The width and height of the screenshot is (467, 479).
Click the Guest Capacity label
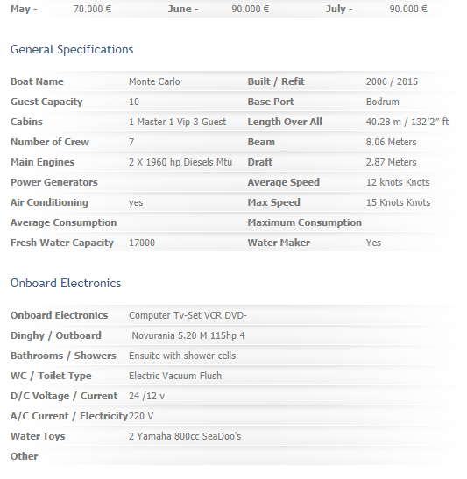(46, 102)
